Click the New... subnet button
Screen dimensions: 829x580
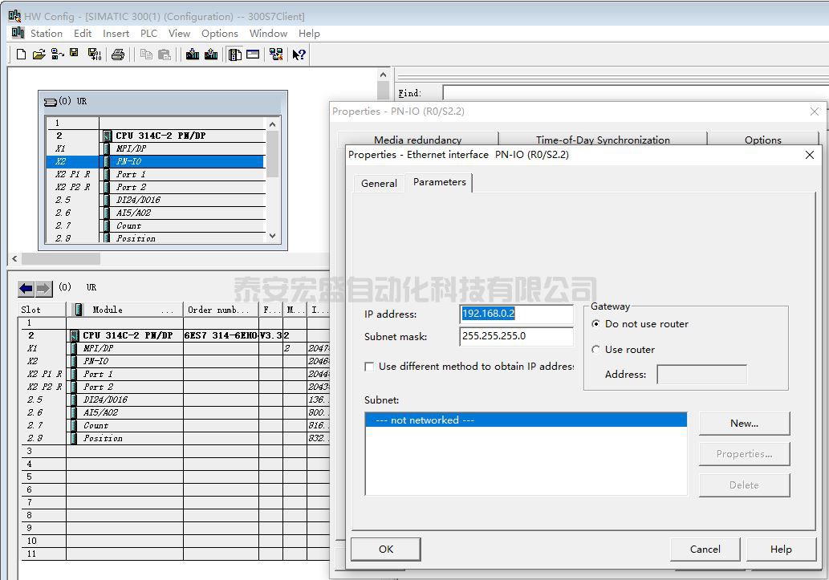click(x=744, y=424)
